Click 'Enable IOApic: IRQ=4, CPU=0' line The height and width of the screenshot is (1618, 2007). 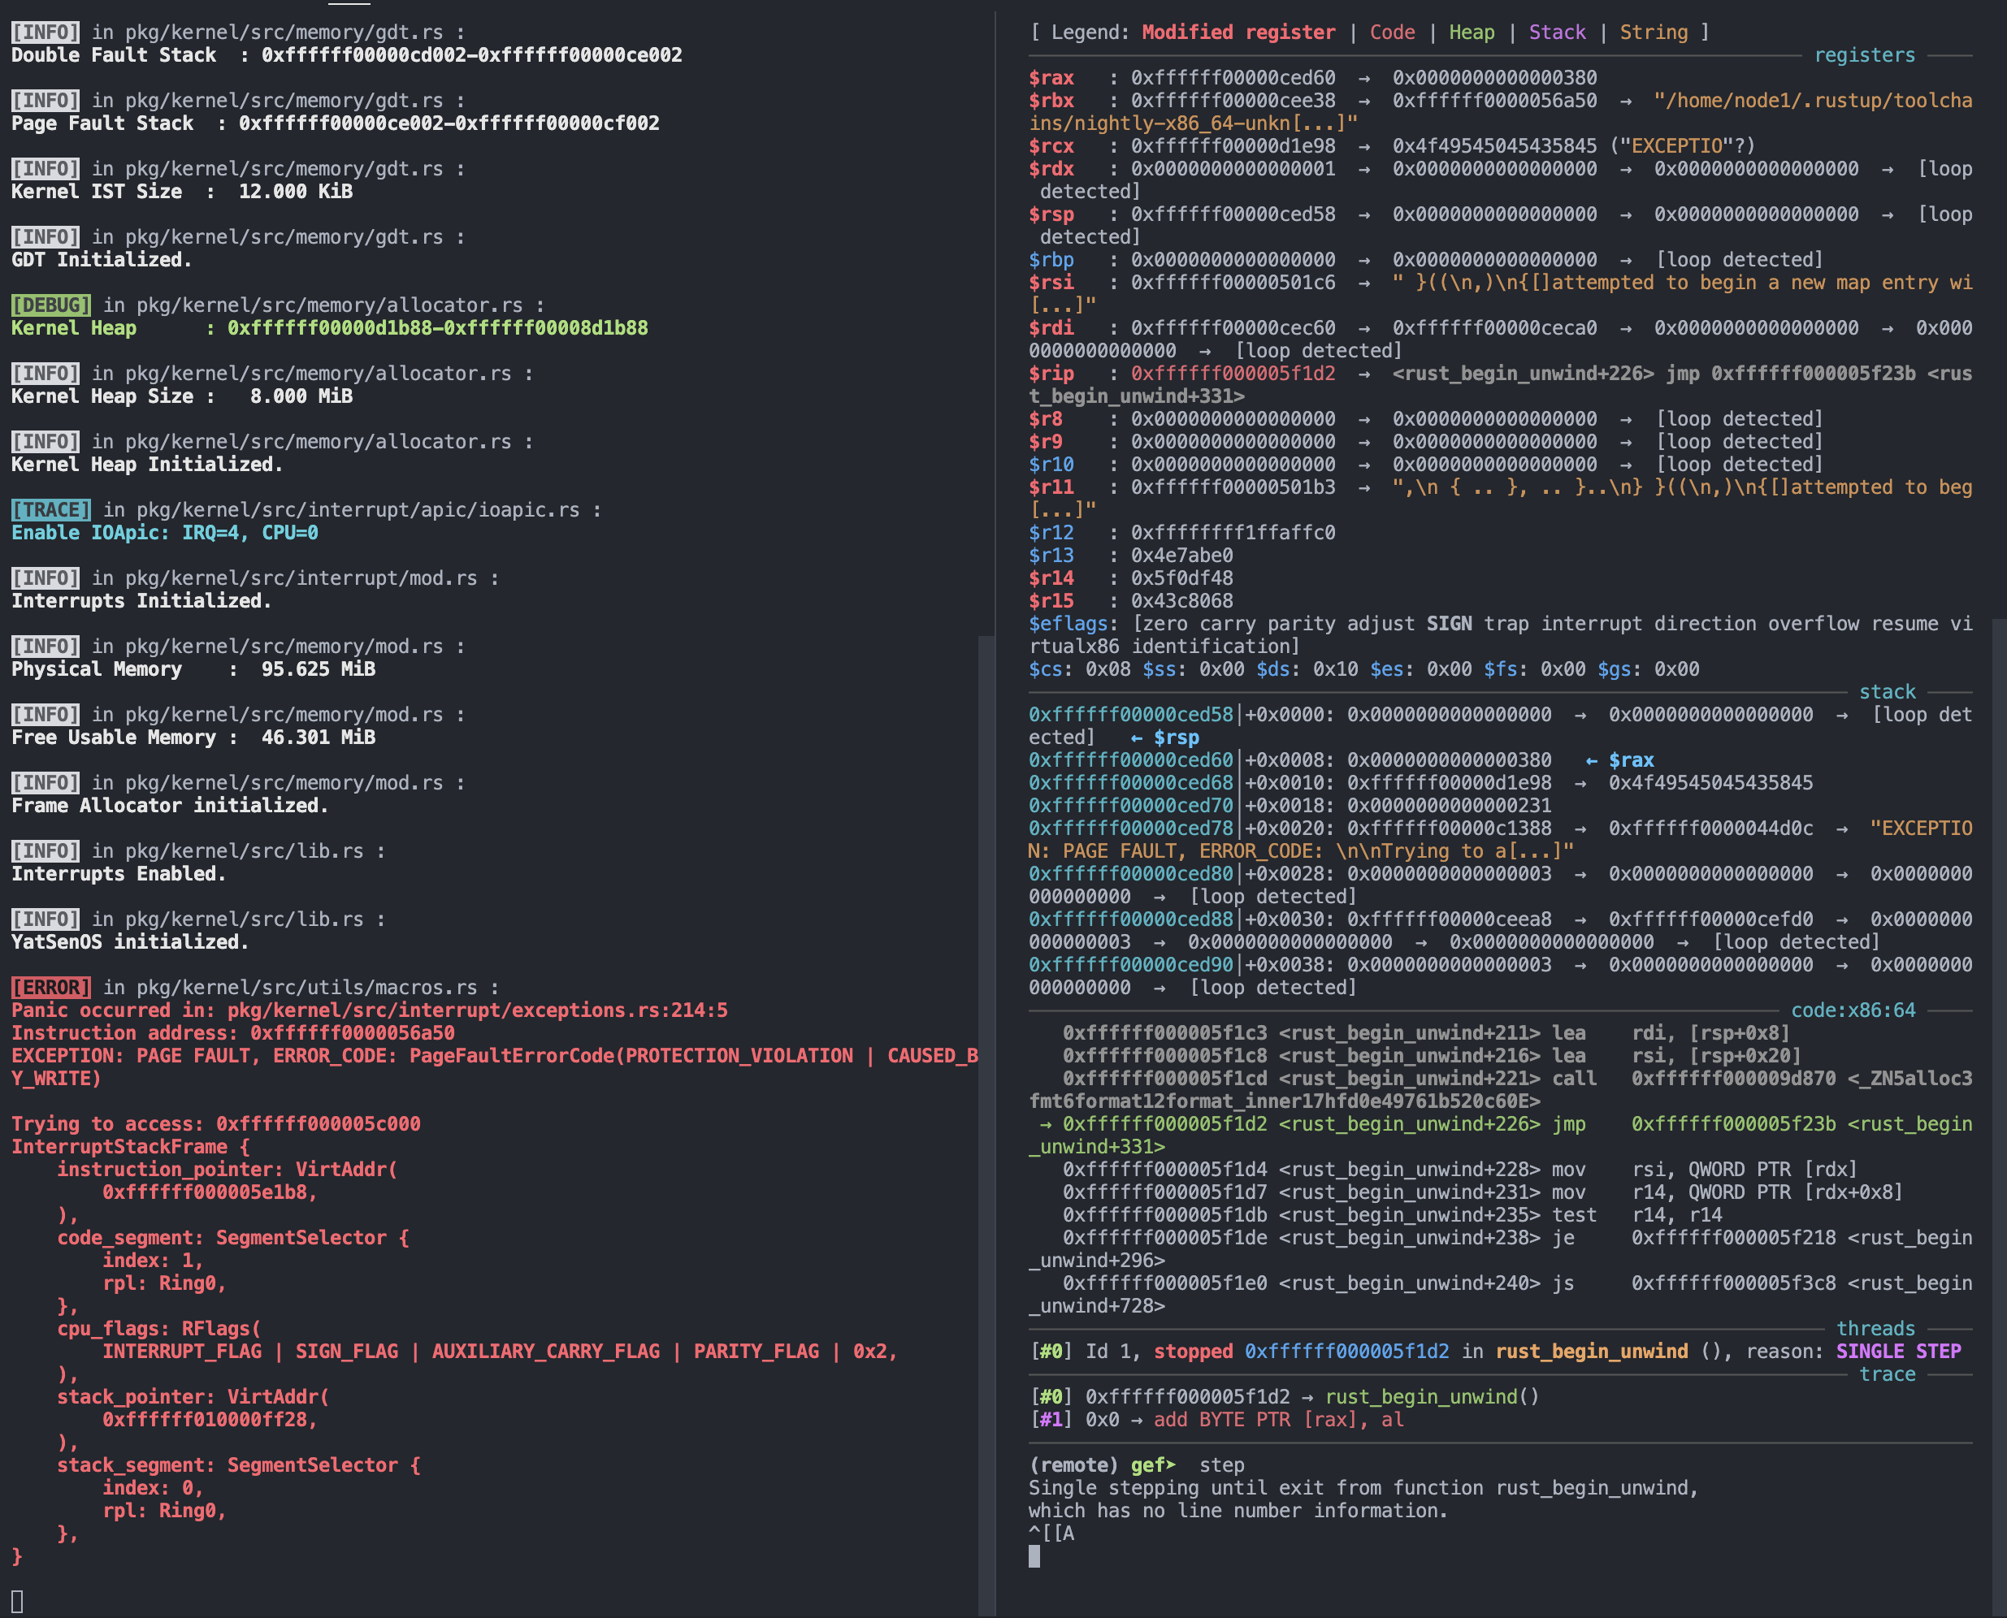tap(165, 532)
